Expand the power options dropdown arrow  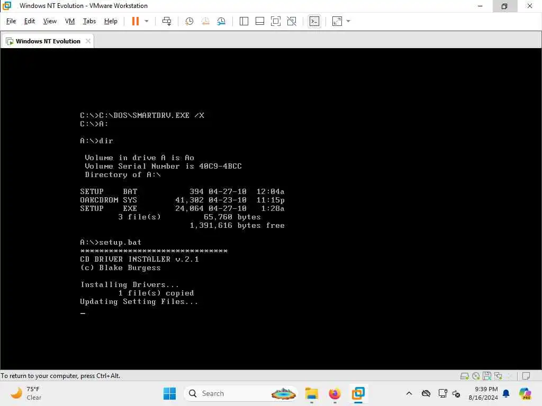click(x=147, y=21)
